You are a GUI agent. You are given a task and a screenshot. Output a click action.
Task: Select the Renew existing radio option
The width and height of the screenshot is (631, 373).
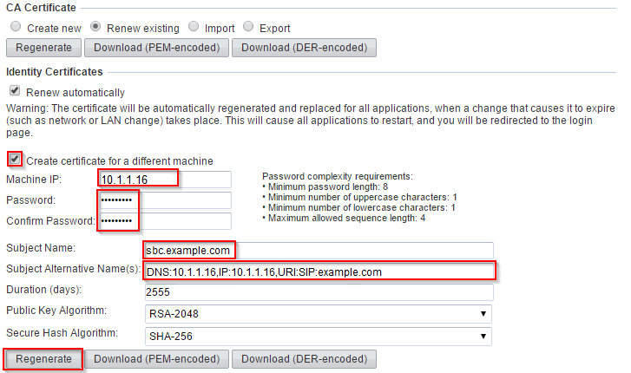tap(95, 27)
